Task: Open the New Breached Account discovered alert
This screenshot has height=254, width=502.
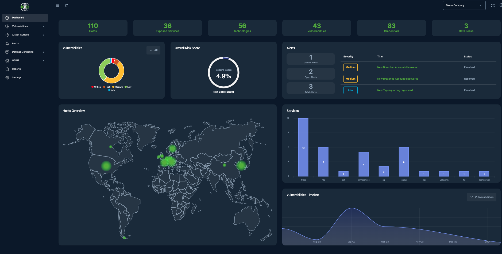Action: point(397,67)
